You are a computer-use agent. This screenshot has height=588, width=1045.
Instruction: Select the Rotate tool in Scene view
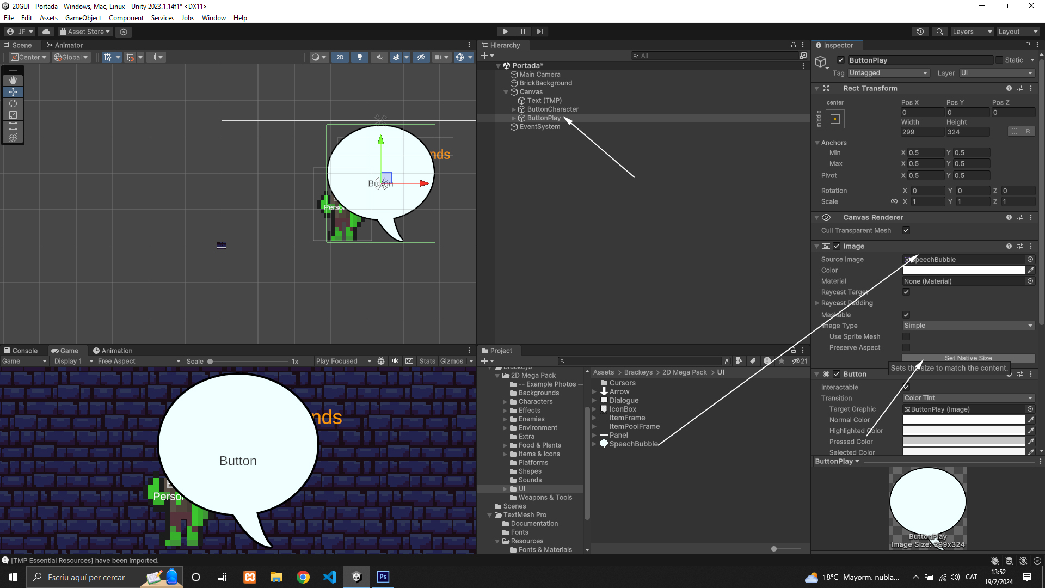(x=13, y=103)
